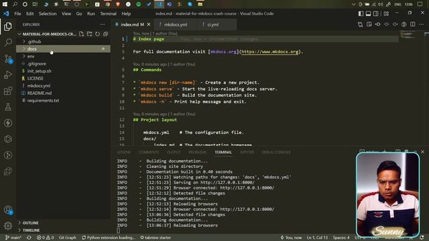
Task: Open the Go menu
Action: 79,13
